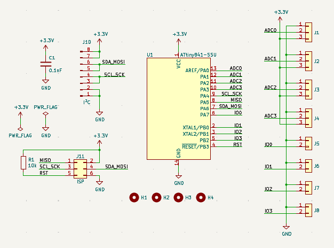This screenshot has width=334, height=248.
Task: Select the H4 mounting hole
Action: tap(201, 198)
